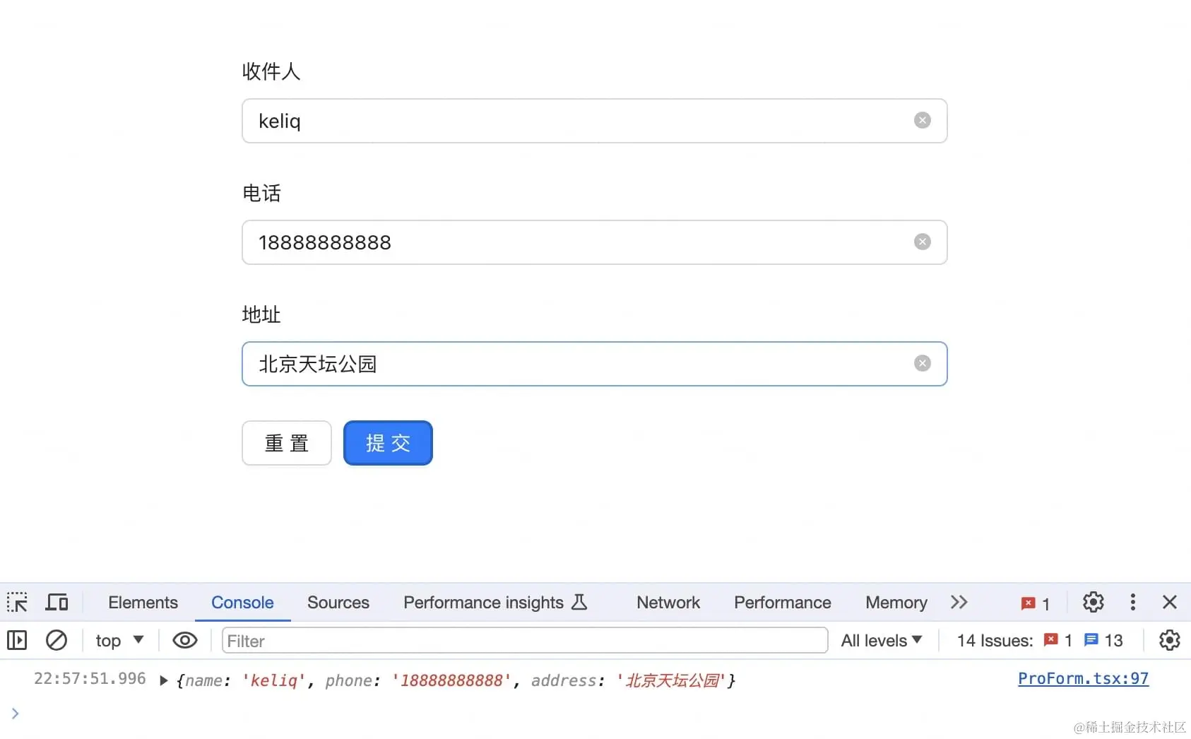Image resolution: width=1191 pixels, height=739 pixels.
Task: Clear the 地址 field with its X icon
Action: [922, 363]
